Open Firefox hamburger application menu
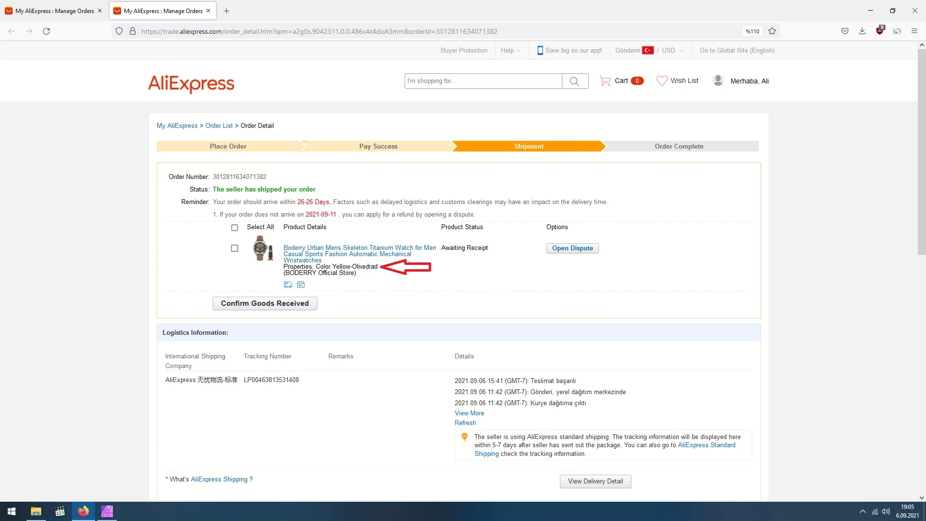926x521 pixels. (914, 31)
